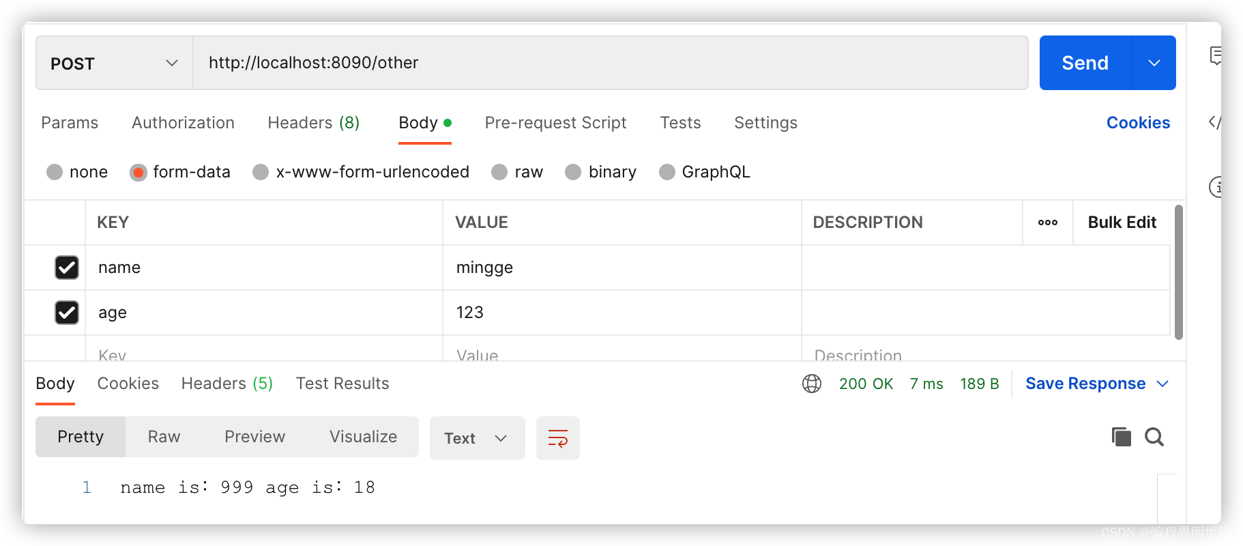Image resolution: width=1243 pixels, height=546 pixels.
Task: Expand the Send button arrow
Action: coord(1154,63)
